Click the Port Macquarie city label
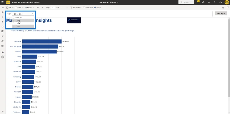The width and height of the screenshot is (230, 114). [x=16, y=47]
